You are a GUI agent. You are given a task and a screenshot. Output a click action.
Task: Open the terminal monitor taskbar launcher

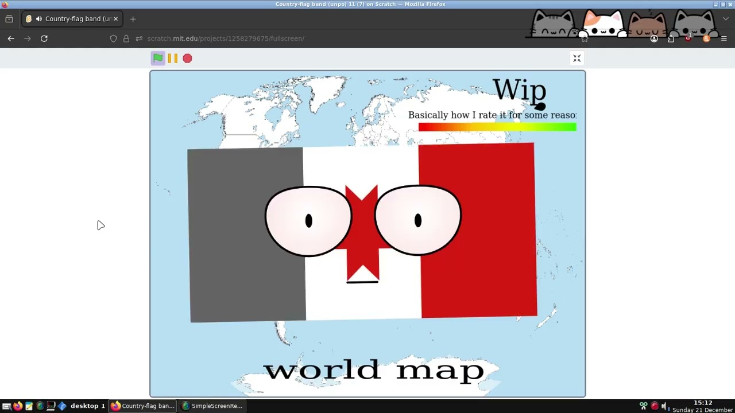(x=51, y=406)
